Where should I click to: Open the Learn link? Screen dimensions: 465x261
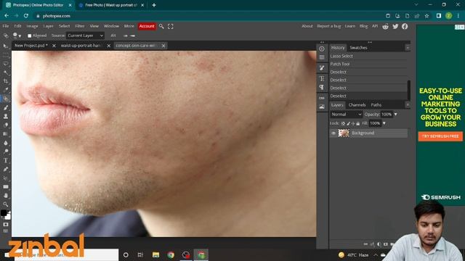pyautogui.click(x=350, y=26)
